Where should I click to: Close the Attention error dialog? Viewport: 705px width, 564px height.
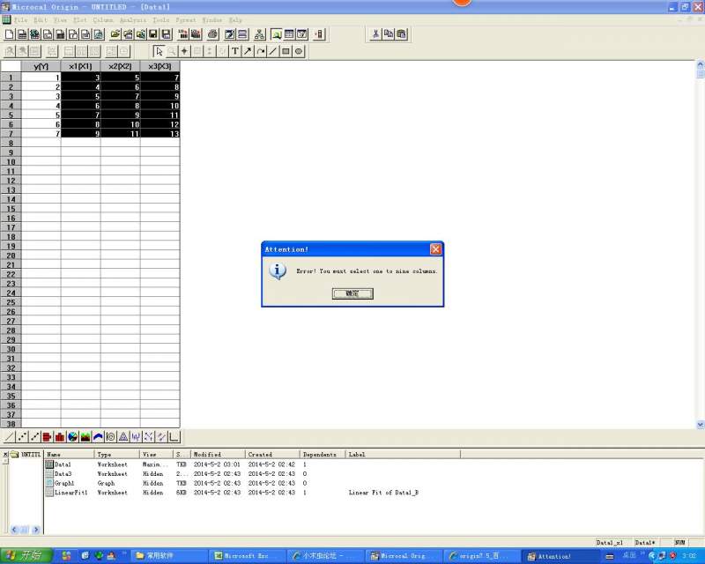[435, 249]
